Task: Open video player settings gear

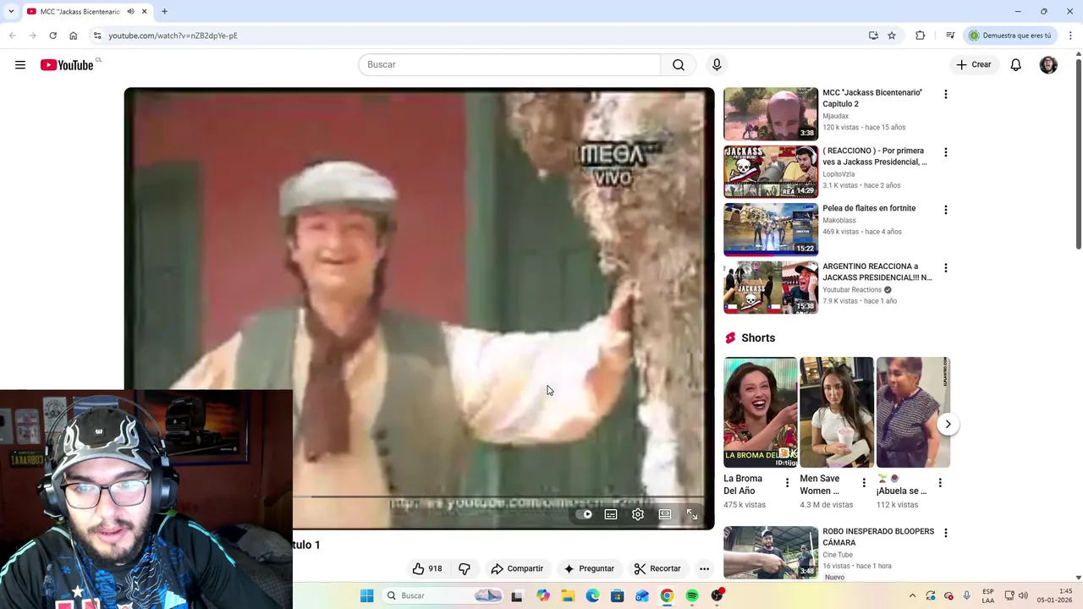Action: [638, 514]
